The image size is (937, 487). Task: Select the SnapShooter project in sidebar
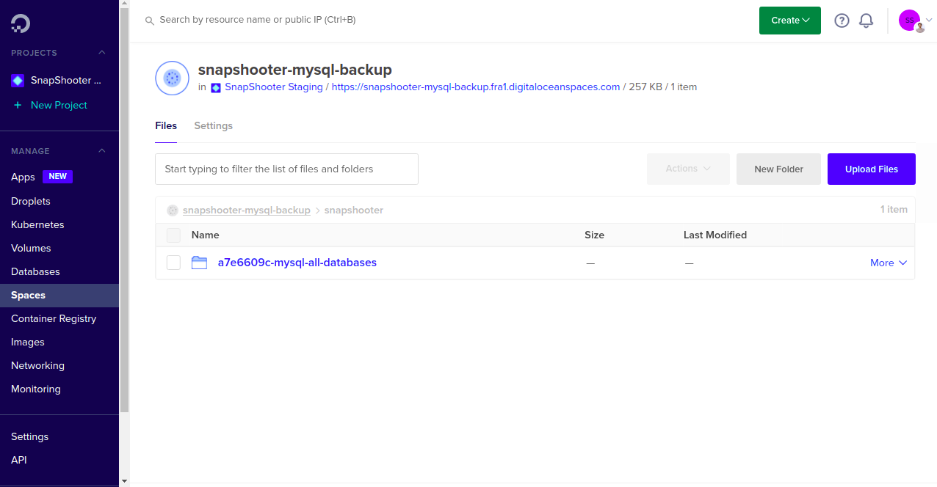coord(66,81)
